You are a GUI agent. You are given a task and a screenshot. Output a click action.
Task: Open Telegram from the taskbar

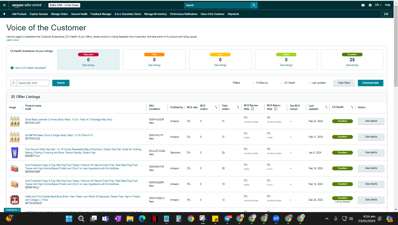tap(228, 219)
